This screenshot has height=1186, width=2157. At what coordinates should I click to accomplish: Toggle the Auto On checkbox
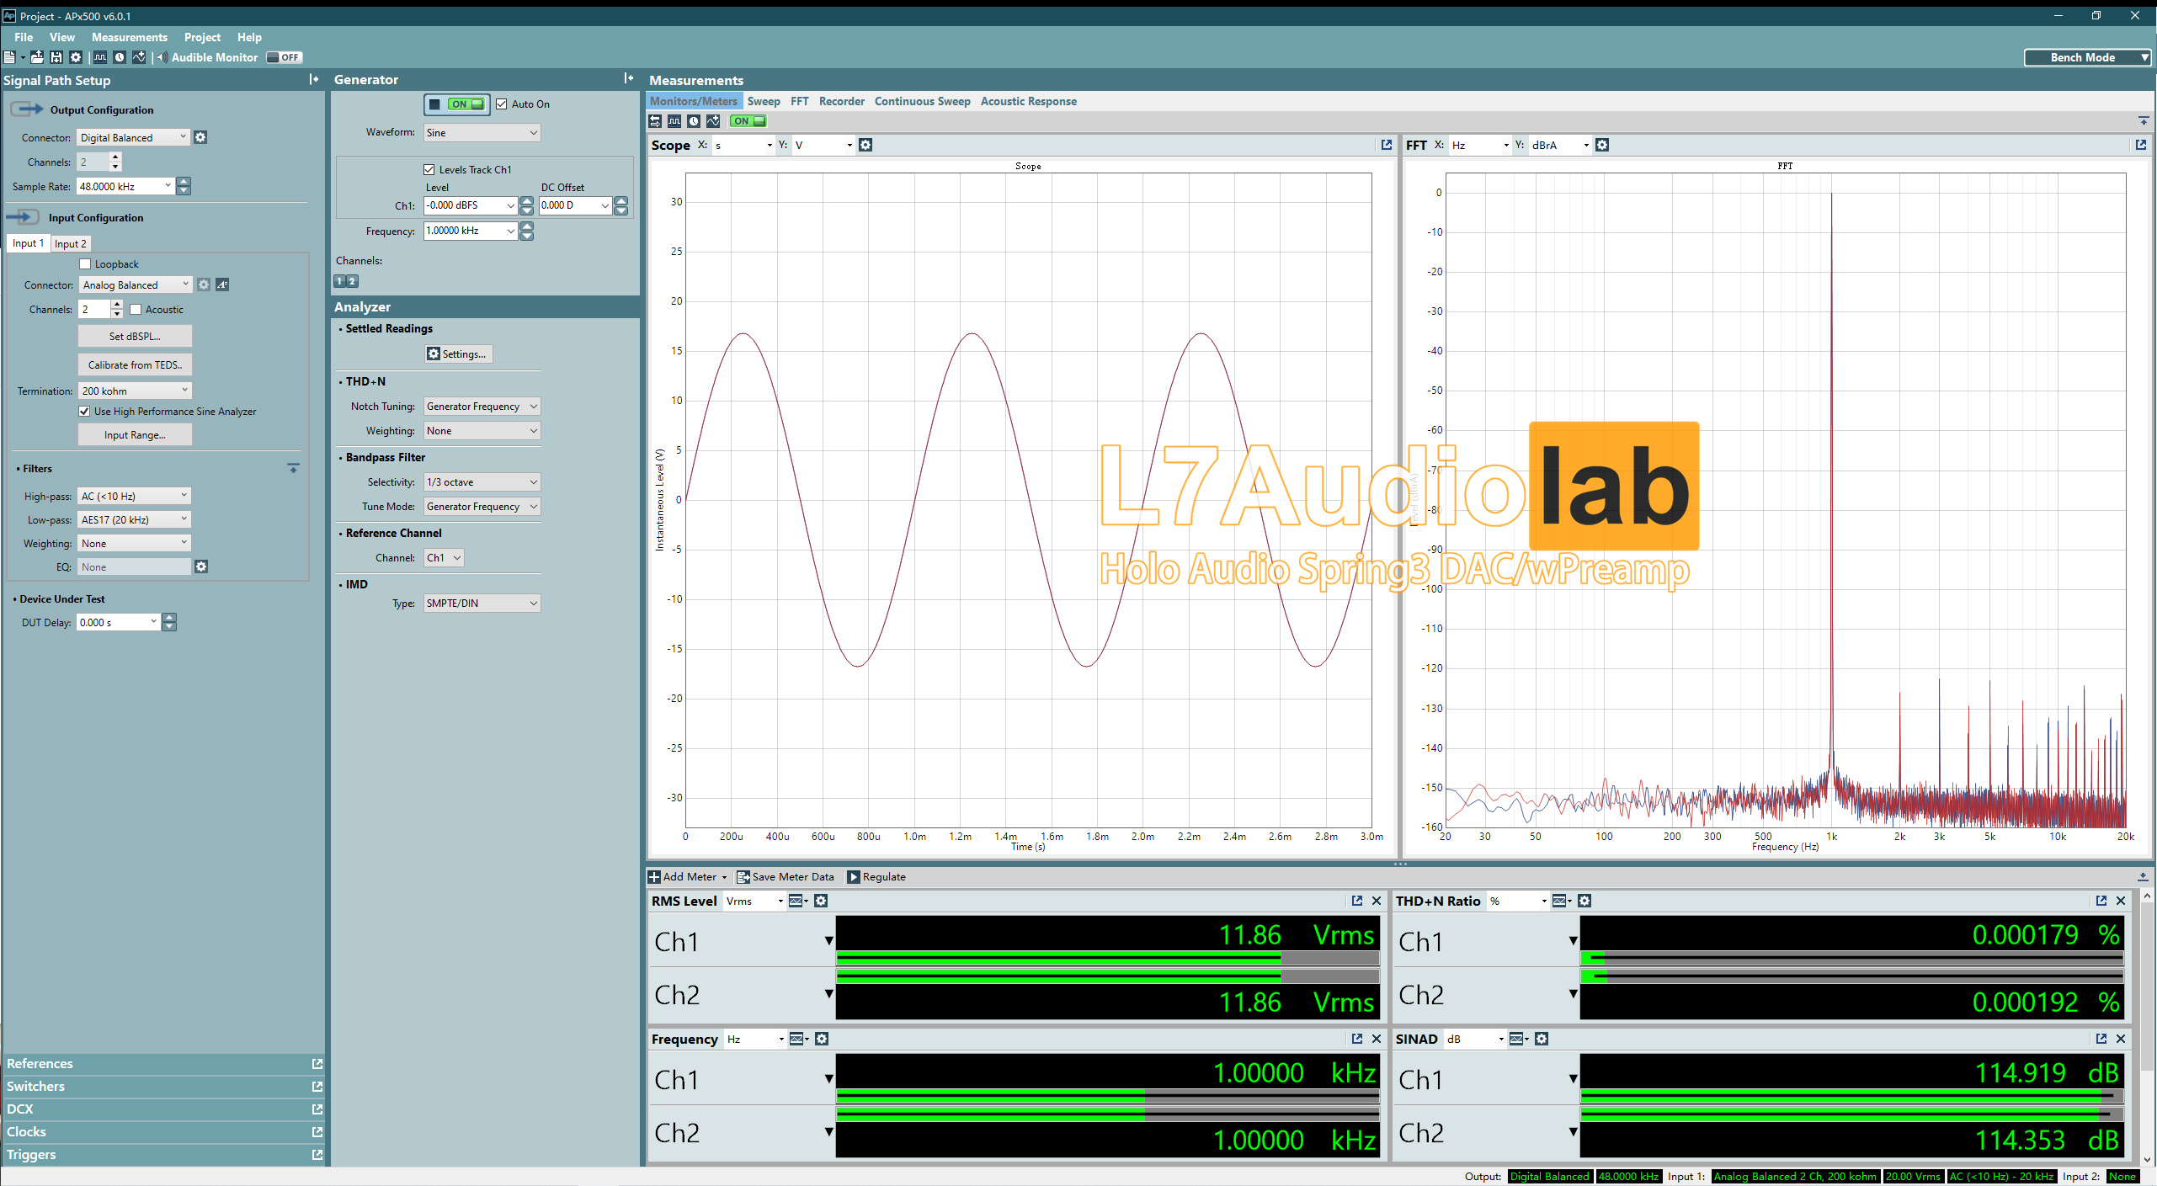pos(501,104)
